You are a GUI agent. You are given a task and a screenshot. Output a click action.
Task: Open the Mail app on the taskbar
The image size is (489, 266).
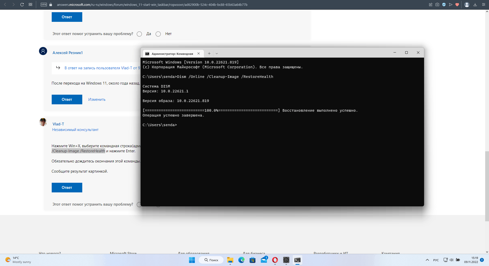click(x=264, y=260)
